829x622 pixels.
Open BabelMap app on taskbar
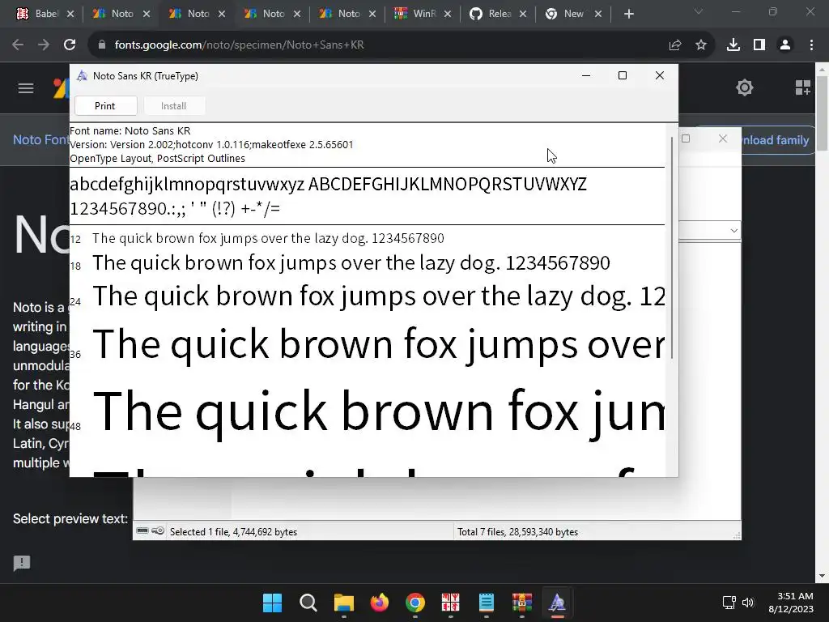pos(450,603)
